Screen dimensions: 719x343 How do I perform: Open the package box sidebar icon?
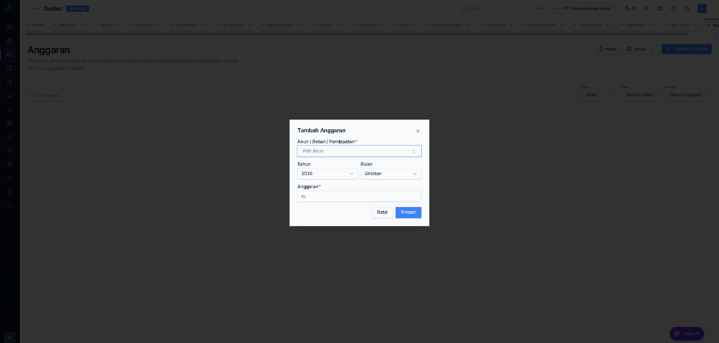10,123
